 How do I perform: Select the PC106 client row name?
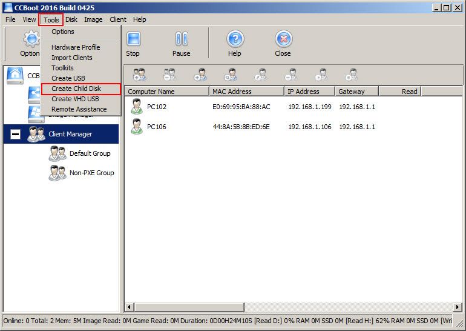[157, 127]
